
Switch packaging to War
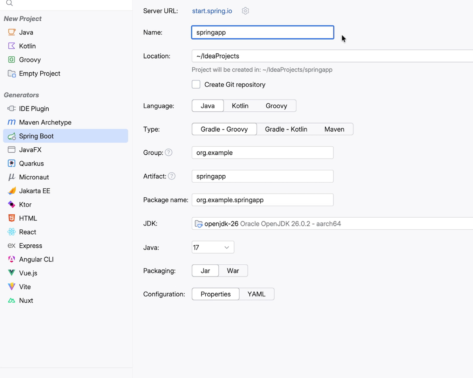tap(233, 271)
